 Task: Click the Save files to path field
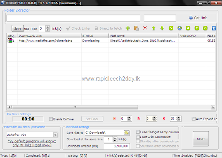click(105, 133)
